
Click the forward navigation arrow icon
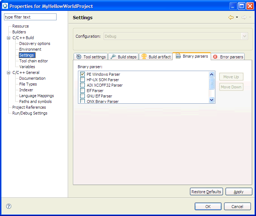tap(244, 17)
